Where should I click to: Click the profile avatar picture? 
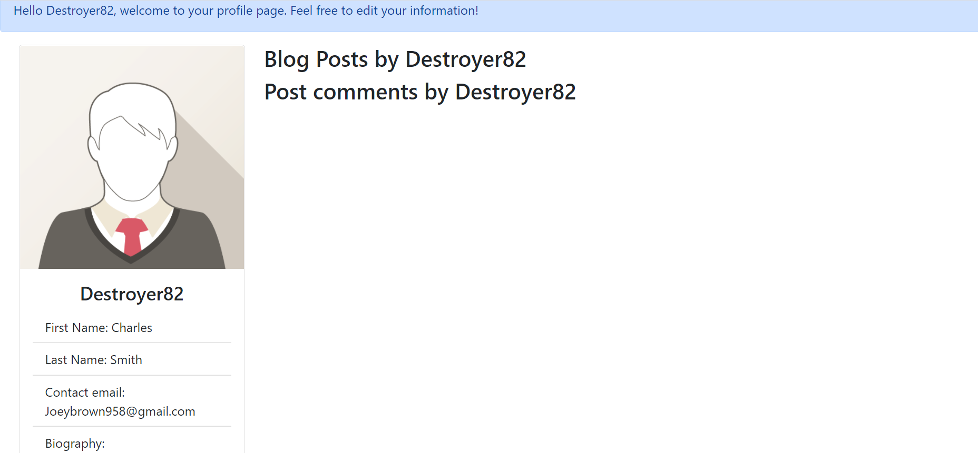(132, 157)
